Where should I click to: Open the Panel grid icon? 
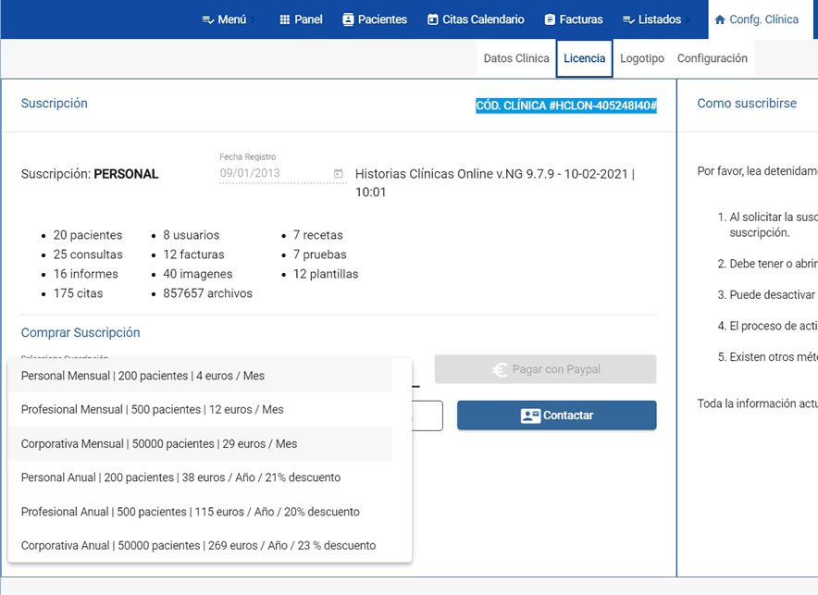(x=285, y=19)
